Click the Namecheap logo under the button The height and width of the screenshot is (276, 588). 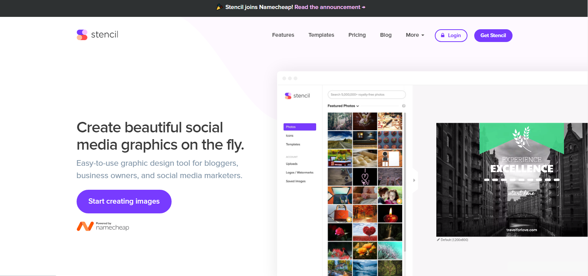pos(103,226)
